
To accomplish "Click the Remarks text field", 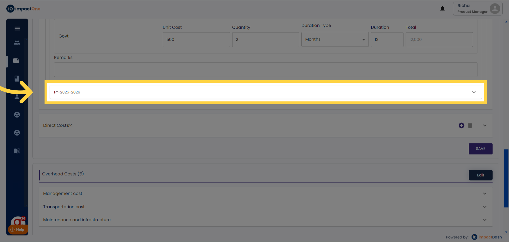I will pyautogui.click(x=265, y=70).
